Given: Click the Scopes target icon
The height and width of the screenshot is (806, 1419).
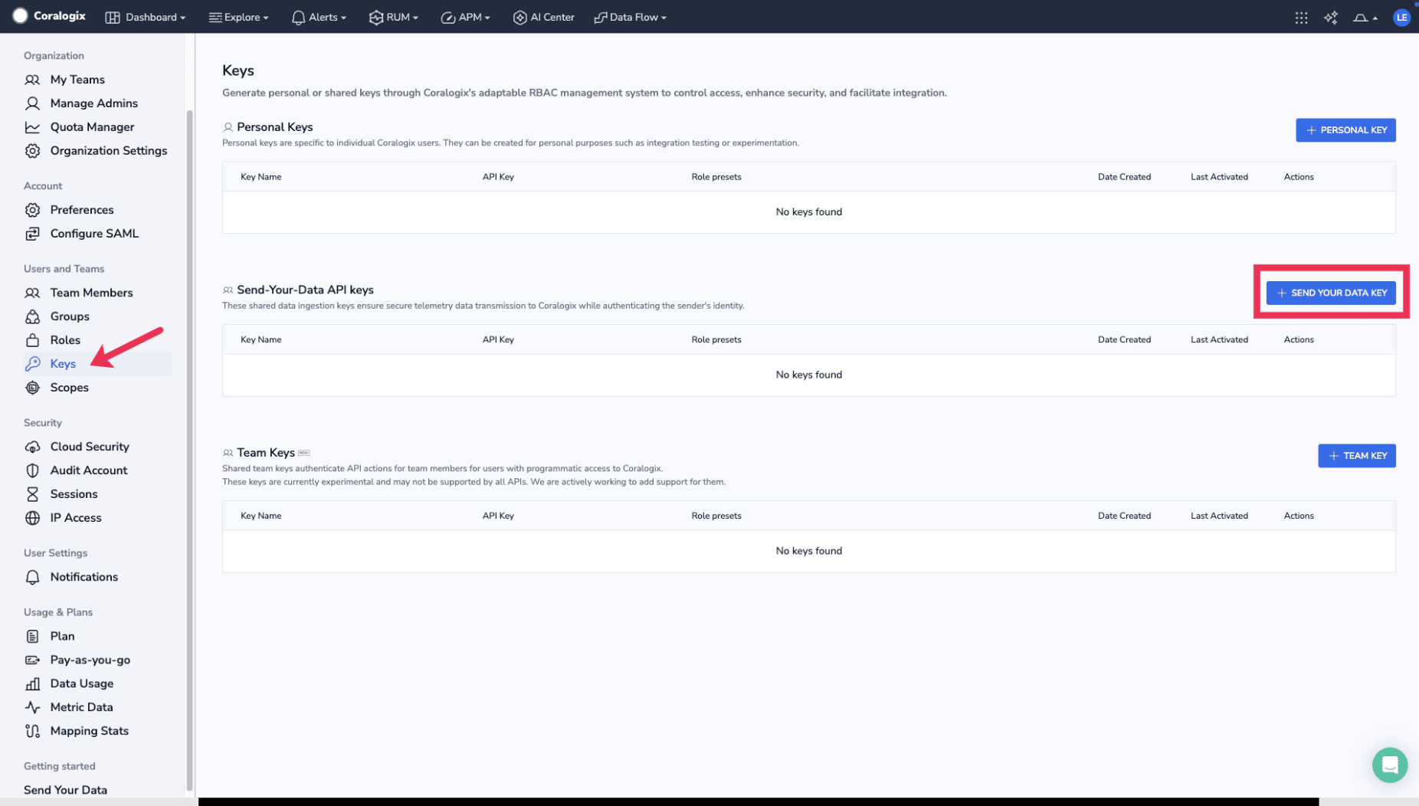Looking at the screenshot, I should point(32,388).
